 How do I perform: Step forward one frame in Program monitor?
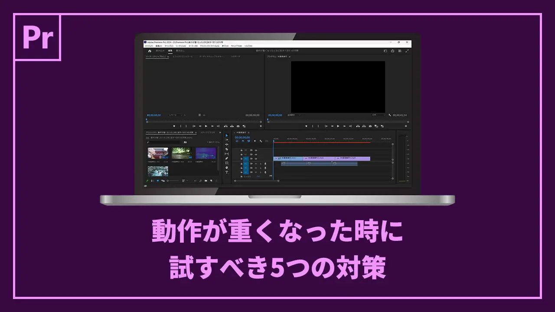click(x=344, y=126)
